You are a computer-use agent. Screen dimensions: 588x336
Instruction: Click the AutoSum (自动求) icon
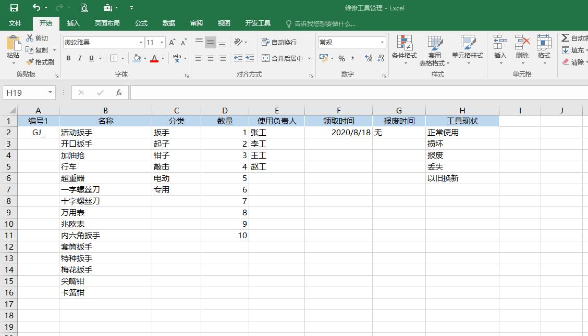click(x=568, y=37)
